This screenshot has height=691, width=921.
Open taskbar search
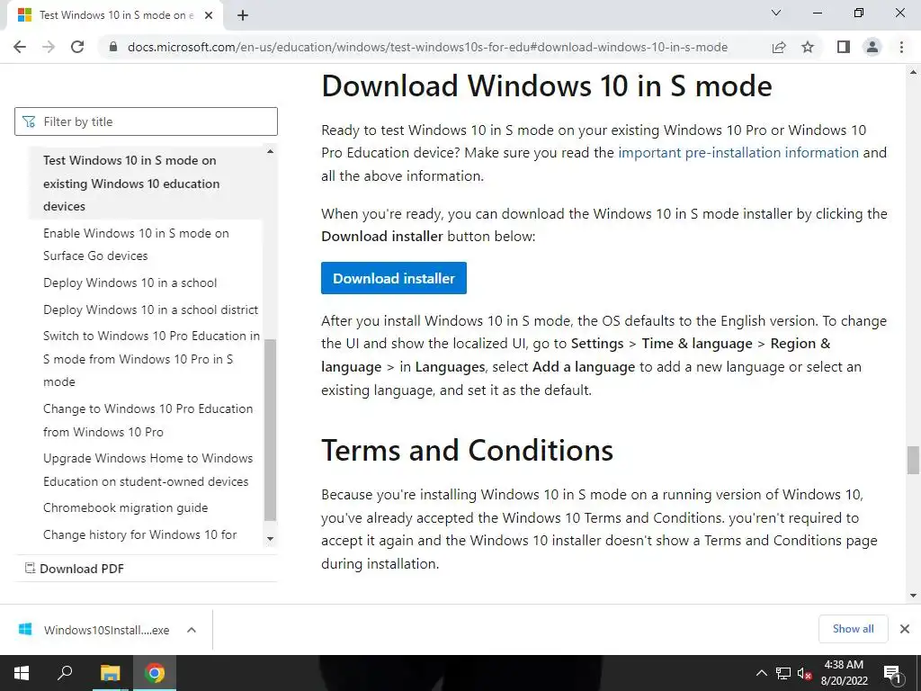65,673
